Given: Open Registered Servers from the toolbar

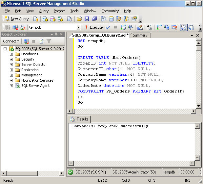Looking at the screenshot, I should [104, 19].
